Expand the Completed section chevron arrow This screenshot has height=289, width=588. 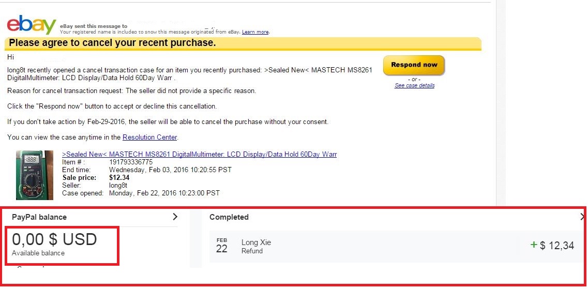[x=583, y=217]
